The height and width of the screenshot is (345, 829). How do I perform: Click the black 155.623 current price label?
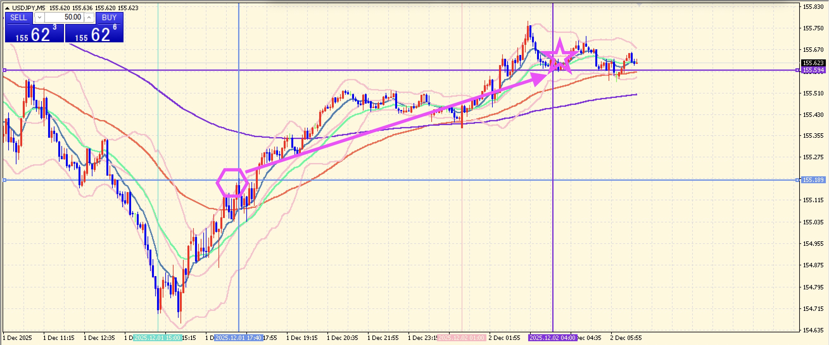813,63
